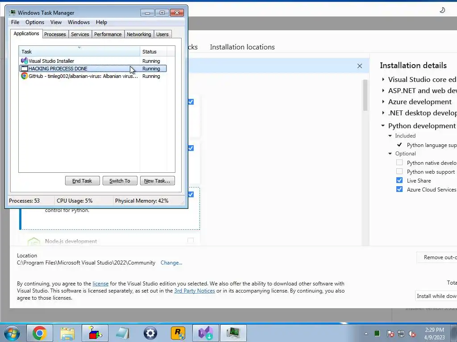Collapse Python development details
This screenshot has height=342, width=457.
click(383, 126)
